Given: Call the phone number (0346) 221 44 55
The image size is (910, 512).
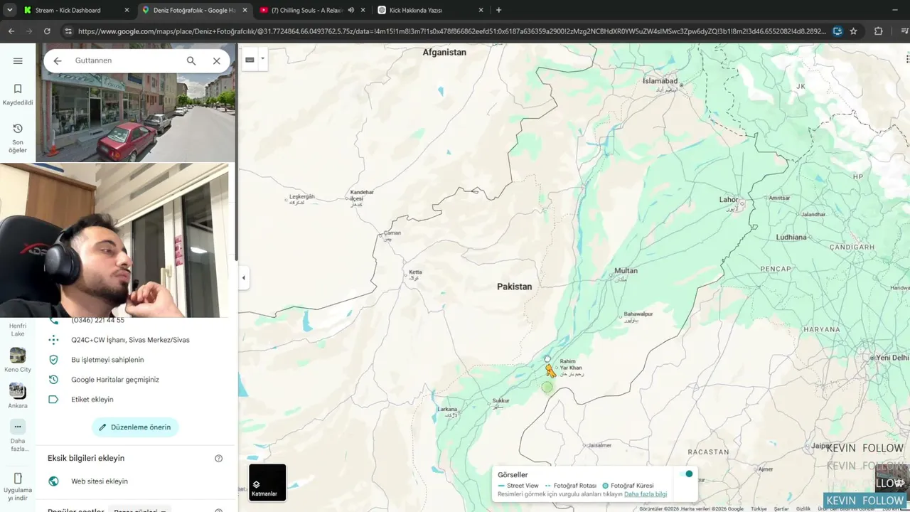Looking at the screenshot, I should click(97, 320).
